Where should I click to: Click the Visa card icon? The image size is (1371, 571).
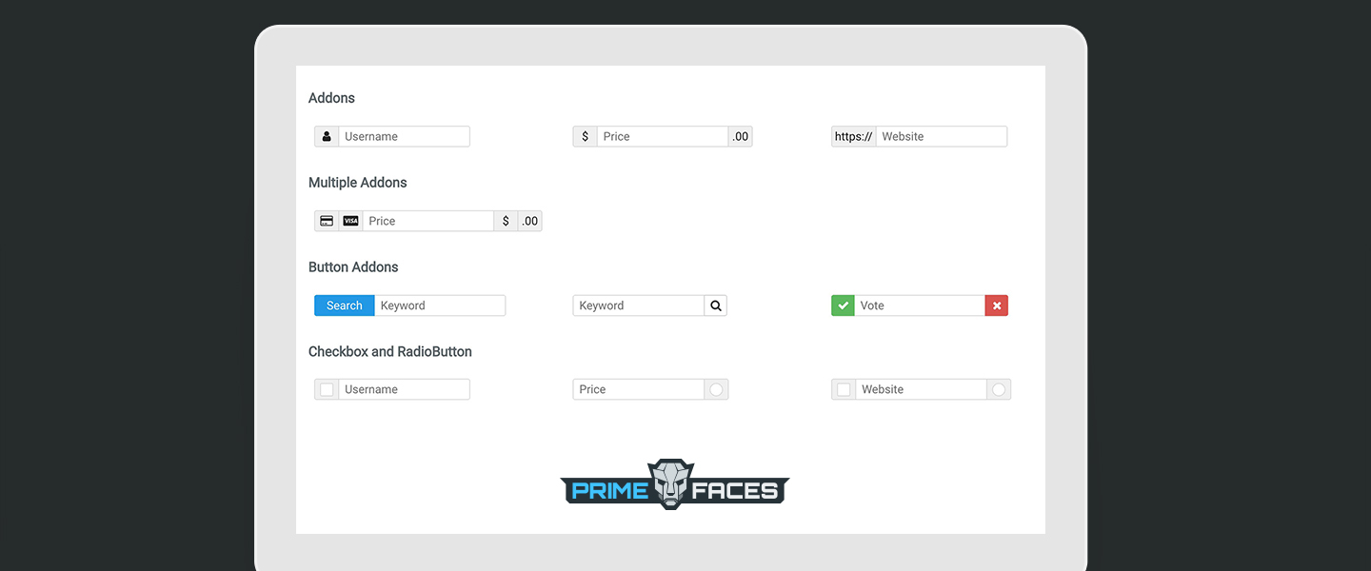click(x=350, y=221)
